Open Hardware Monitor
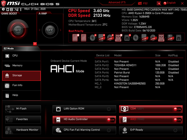Image resolution: width=187 pixels, height=140 pixels. coord(23,130)
